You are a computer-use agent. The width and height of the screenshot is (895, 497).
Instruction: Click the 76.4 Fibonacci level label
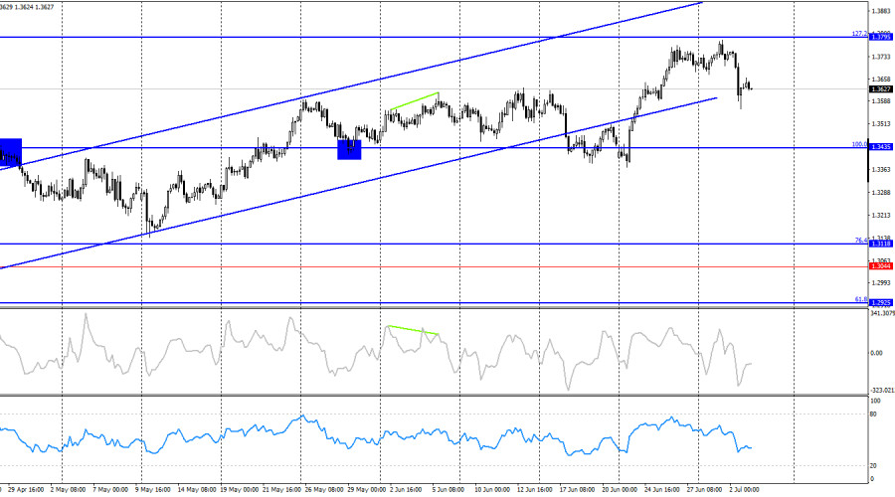861,241
